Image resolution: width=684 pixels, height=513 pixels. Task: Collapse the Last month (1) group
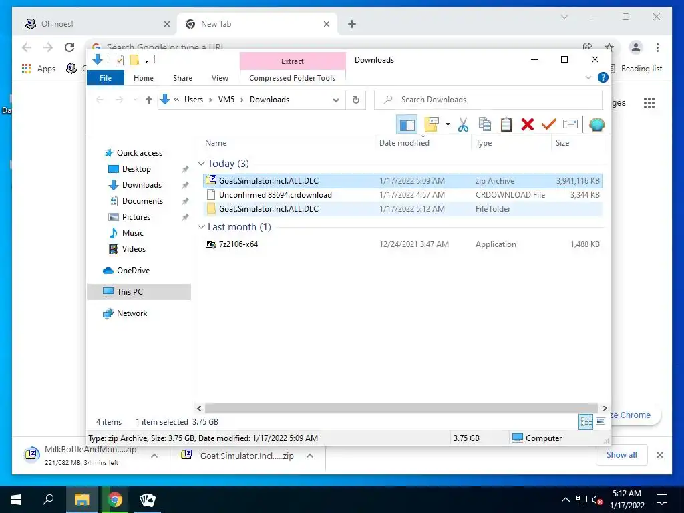click(201, 227)
